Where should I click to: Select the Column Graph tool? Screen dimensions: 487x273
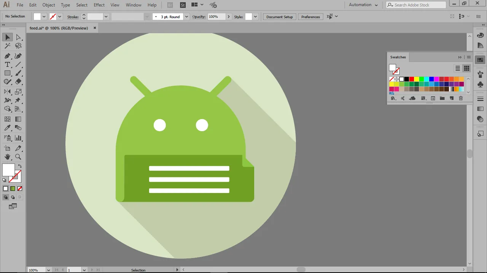click(18, 138)
